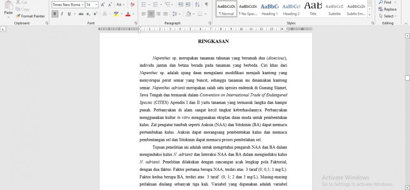The height and width of the screenshot is (190, 410).
Task: Expand borders options arrow
Action: click(205, 14)
